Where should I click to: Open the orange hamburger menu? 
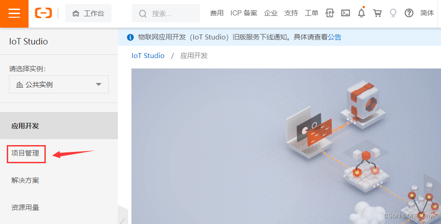tap(14, 13)
